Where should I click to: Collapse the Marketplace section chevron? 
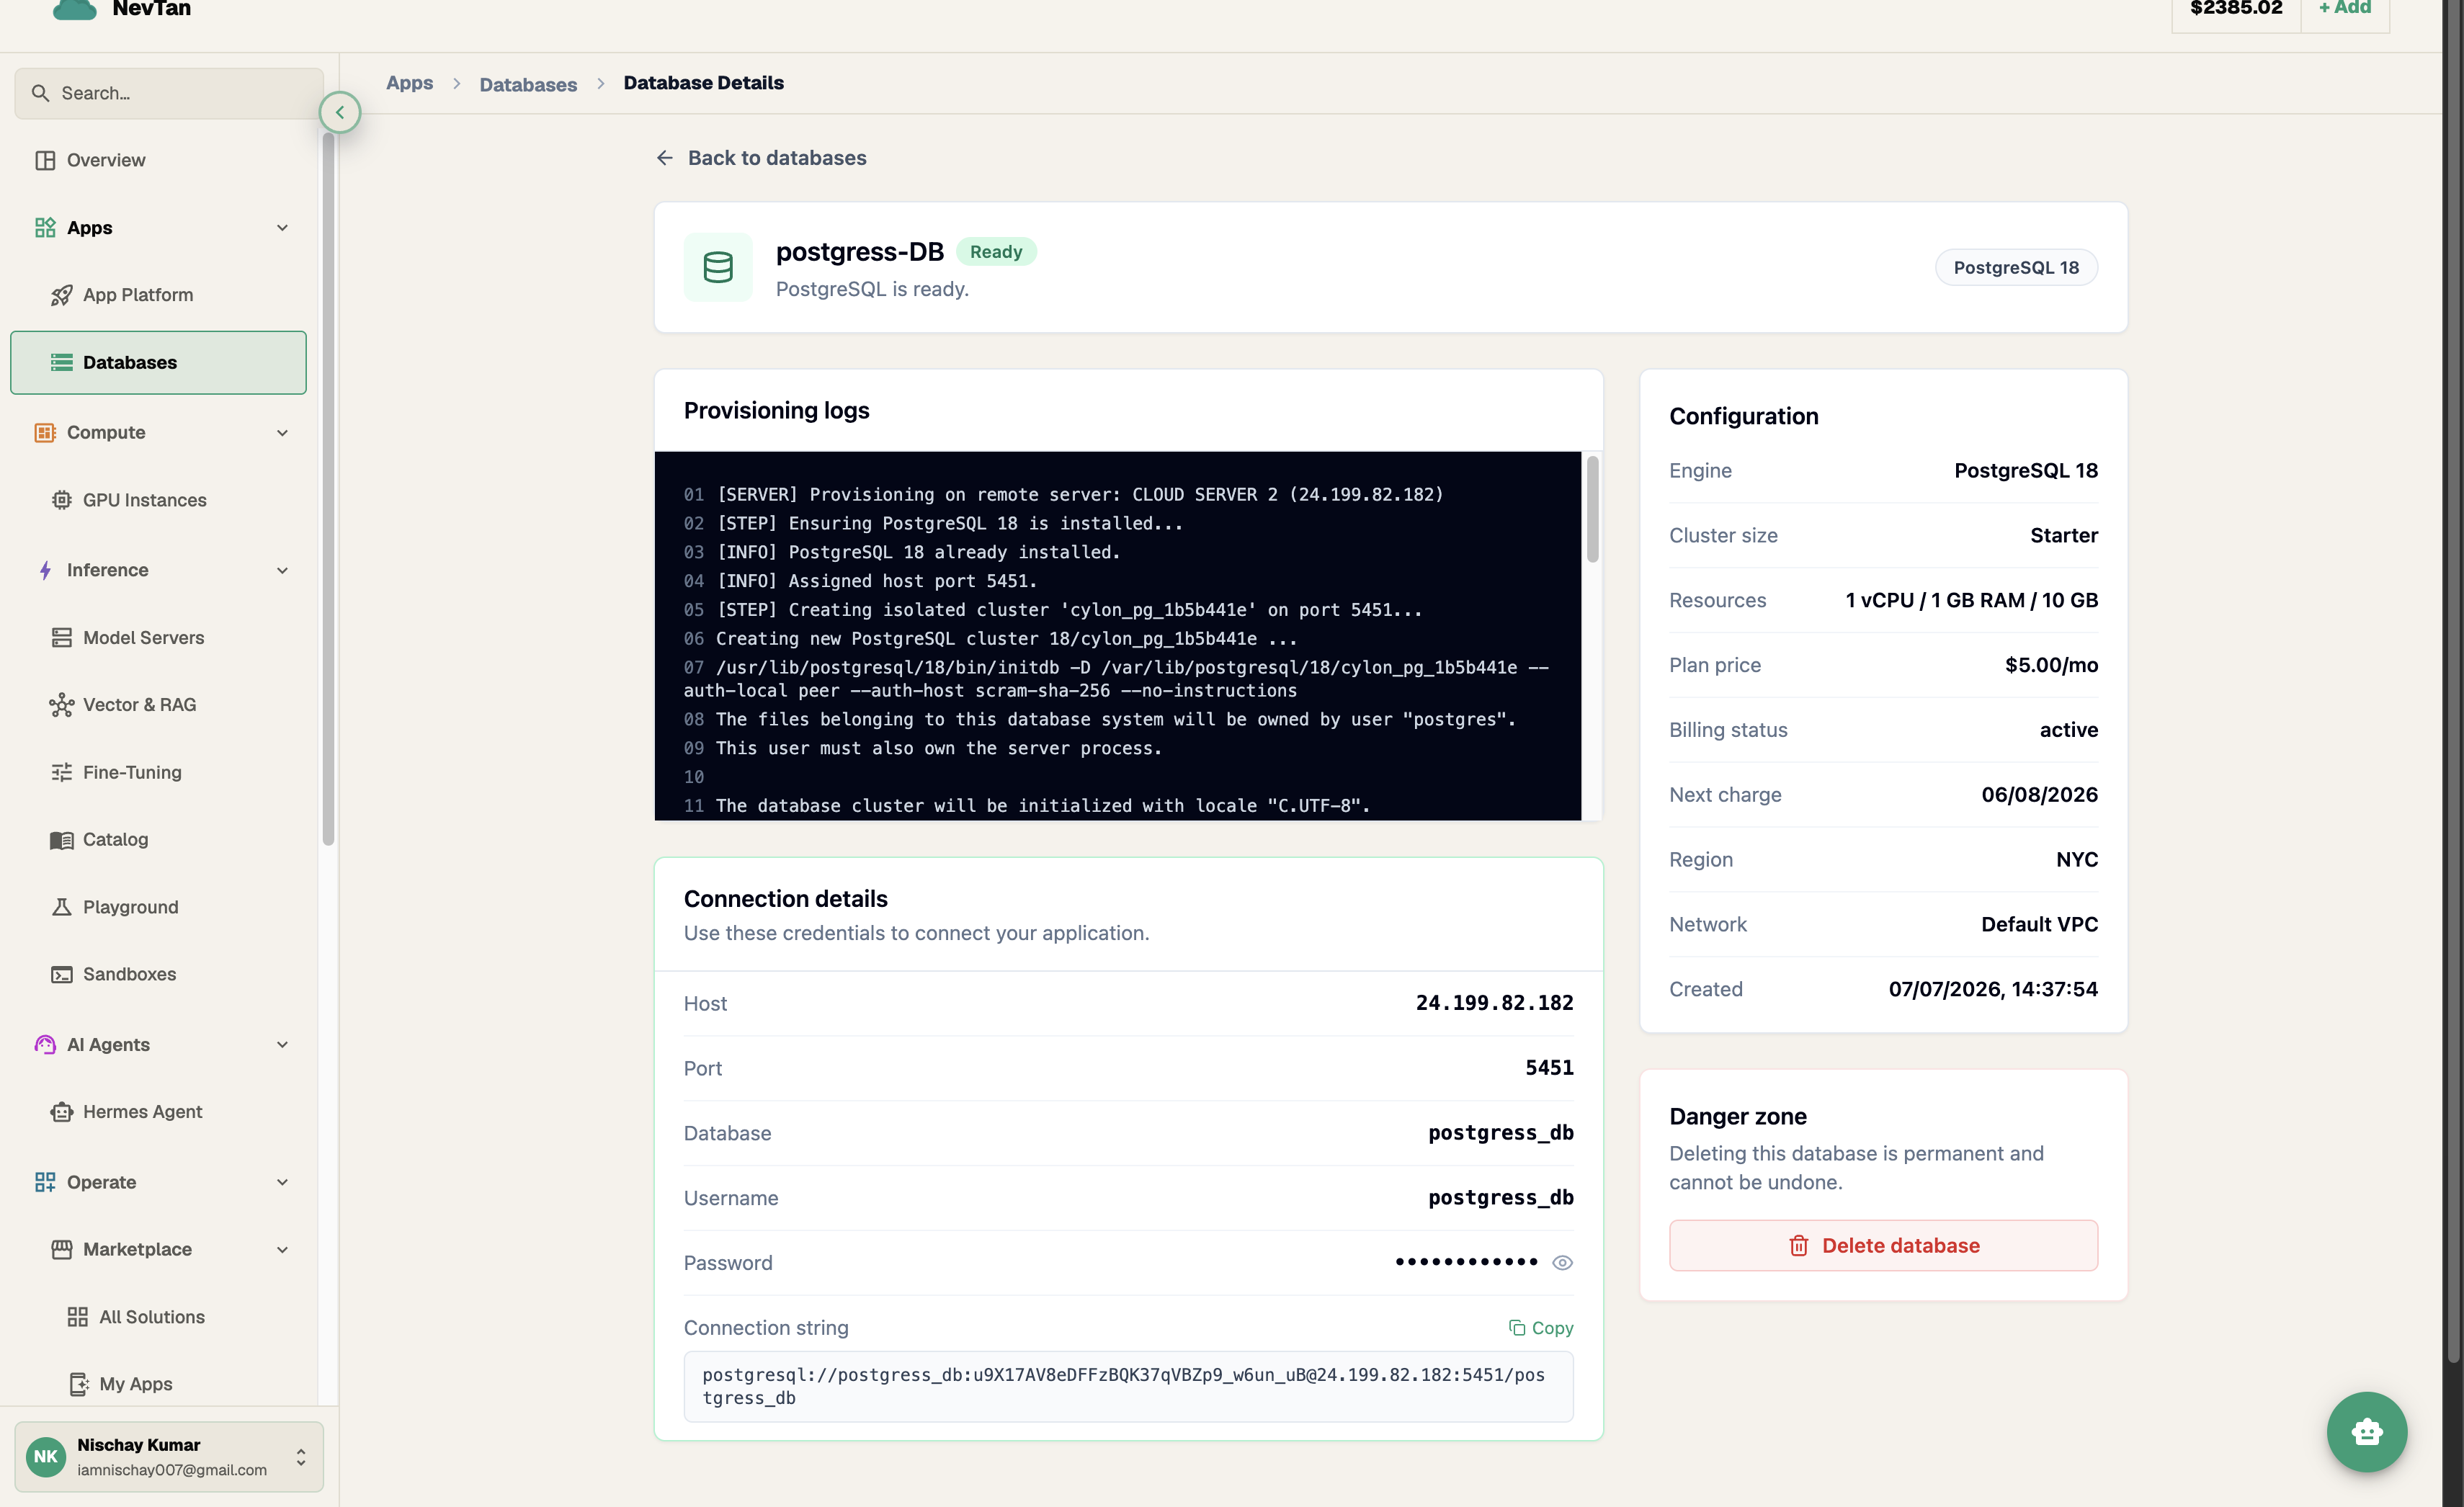point(282,1250)
